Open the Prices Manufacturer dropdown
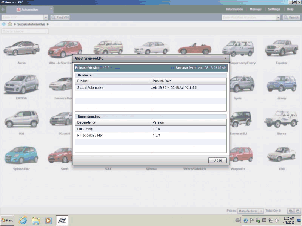This screenshot has height=226, width=302. pyautogui.click(x=250, y=211)
